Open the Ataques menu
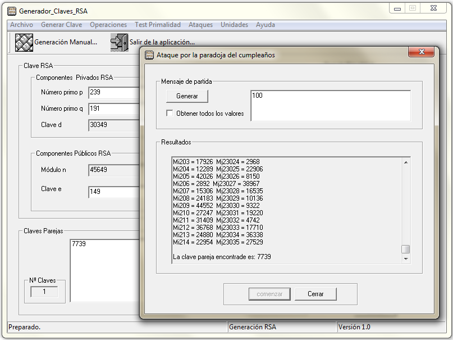The image size is (453, 340). tap(200, 25)
